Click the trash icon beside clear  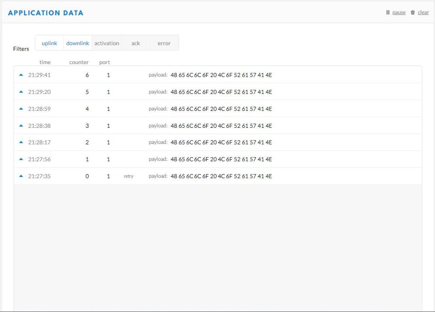pos(412,12)
